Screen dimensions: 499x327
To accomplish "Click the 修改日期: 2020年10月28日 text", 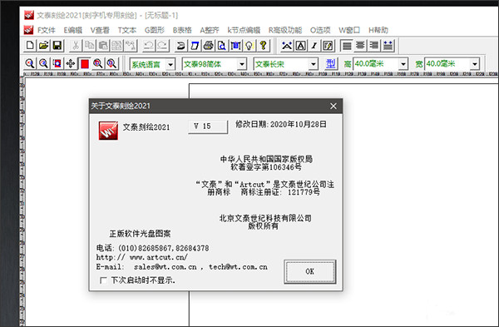I will coord(281,124).
